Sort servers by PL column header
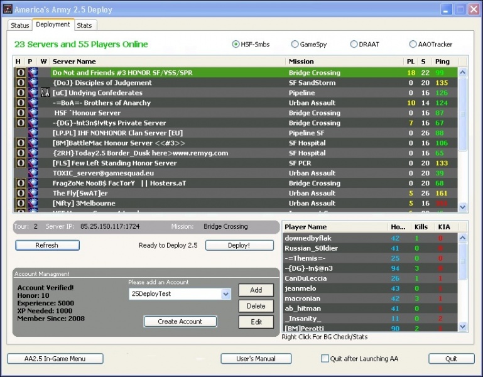 click(411, 62)
